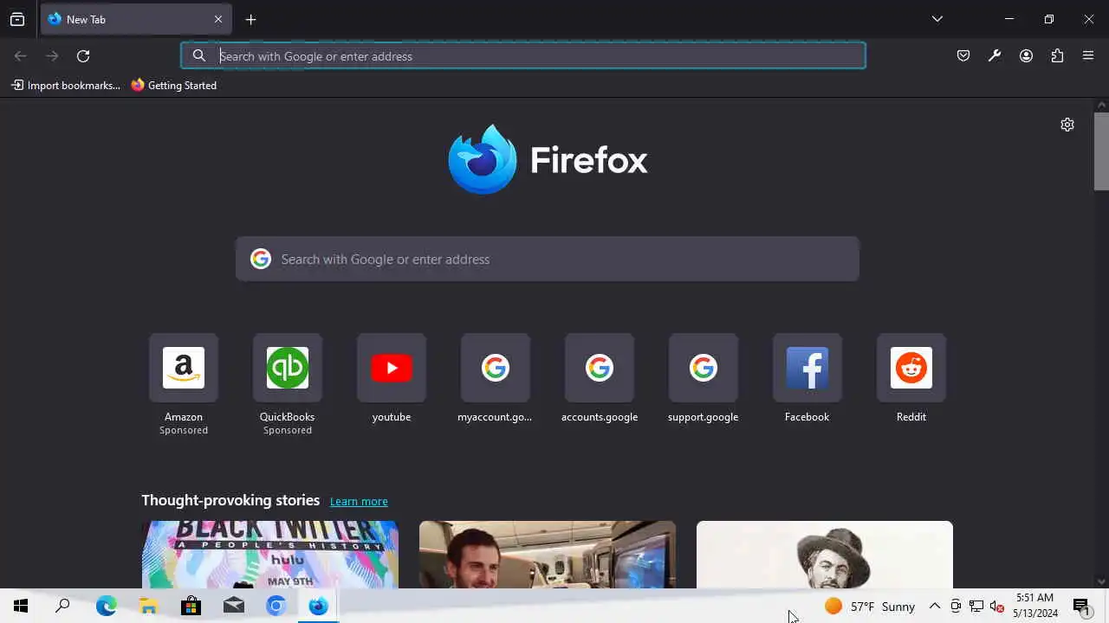The width and height of the screenshot is (1109, 623).
Task: Open the support.google shortcut tile
Action: click(704, 379)
